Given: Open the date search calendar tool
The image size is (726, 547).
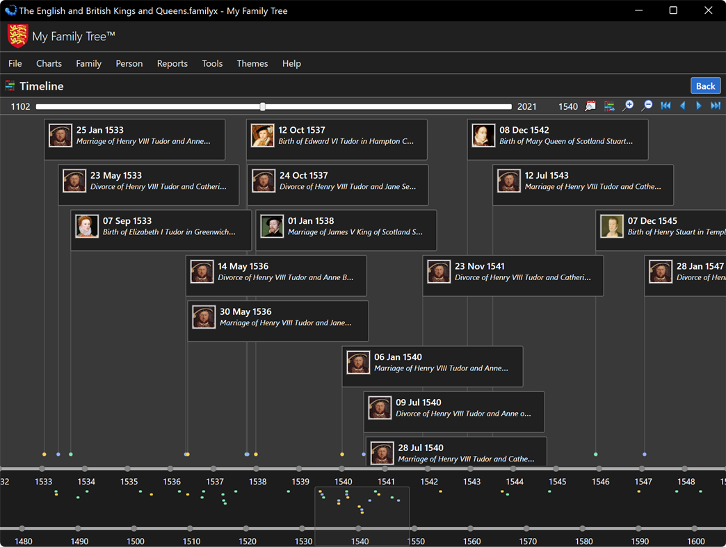Looking at the screenshot, I should pyautogui.click(x=590, y=106).
